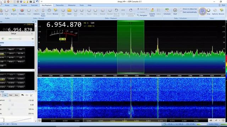Select the BC-FM mode button
Viewport: 227px width, 127px height.
tap(21, 53)
